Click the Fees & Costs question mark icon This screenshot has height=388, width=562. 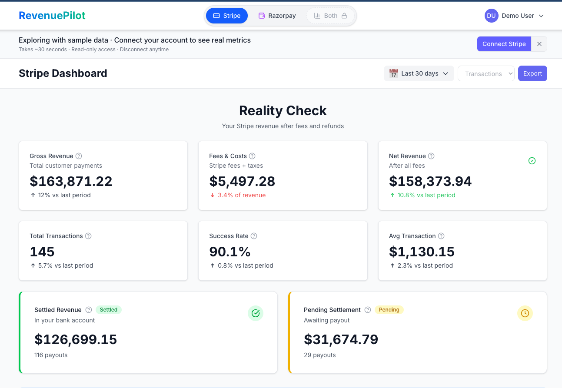253,156
